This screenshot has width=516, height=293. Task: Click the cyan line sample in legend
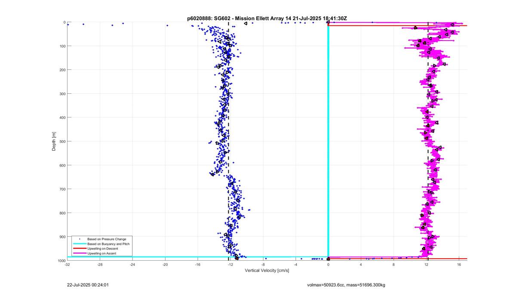tap(80, 244)
